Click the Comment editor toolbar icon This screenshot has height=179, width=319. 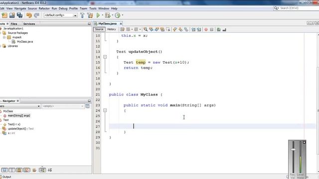pyautogui.click(x=218, y=29)
